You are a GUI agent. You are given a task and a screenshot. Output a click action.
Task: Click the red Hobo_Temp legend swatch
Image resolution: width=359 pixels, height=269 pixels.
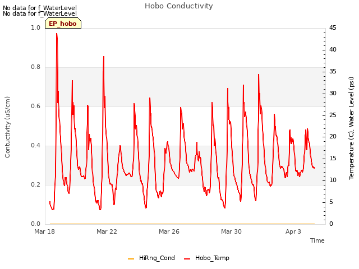point(187,259)
